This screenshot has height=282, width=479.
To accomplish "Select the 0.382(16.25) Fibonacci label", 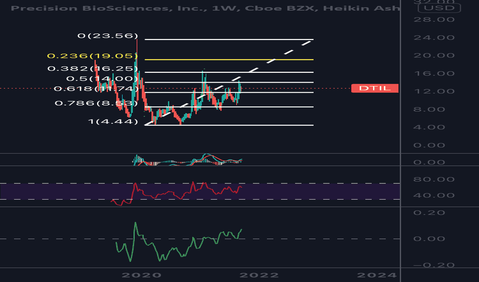I will point(93,68).
